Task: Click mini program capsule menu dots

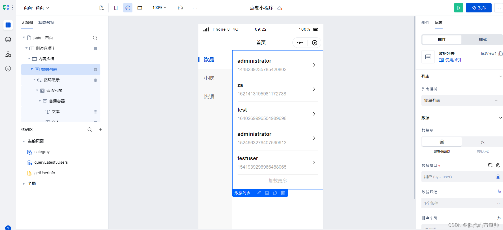Action: tap(300, 43)
